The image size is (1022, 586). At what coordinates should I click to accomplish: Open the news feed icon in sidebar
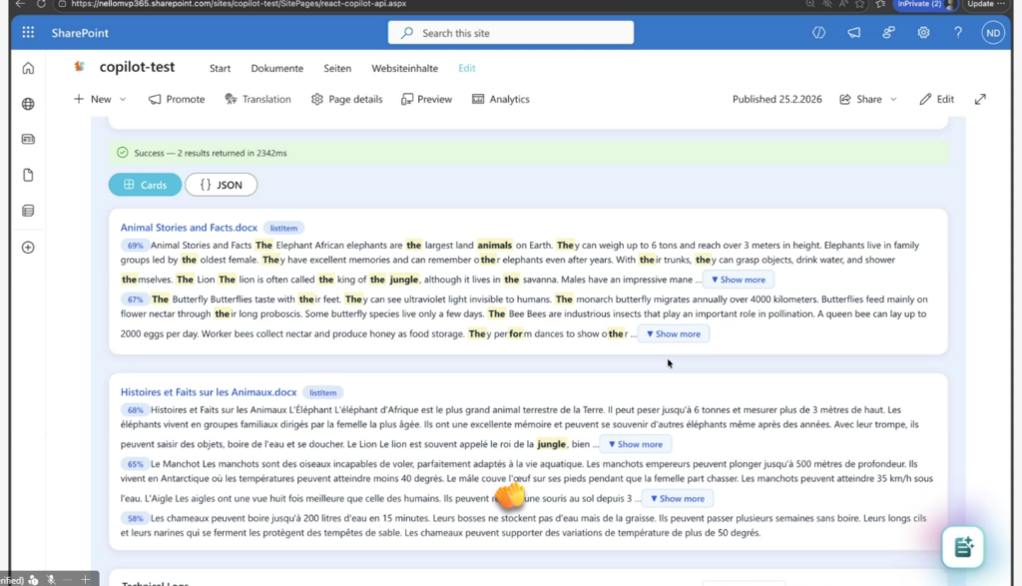28,140
